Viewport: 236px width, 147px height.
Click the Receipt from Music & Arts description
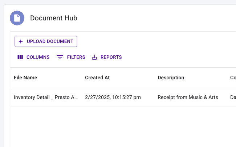[x=188, y=98]
